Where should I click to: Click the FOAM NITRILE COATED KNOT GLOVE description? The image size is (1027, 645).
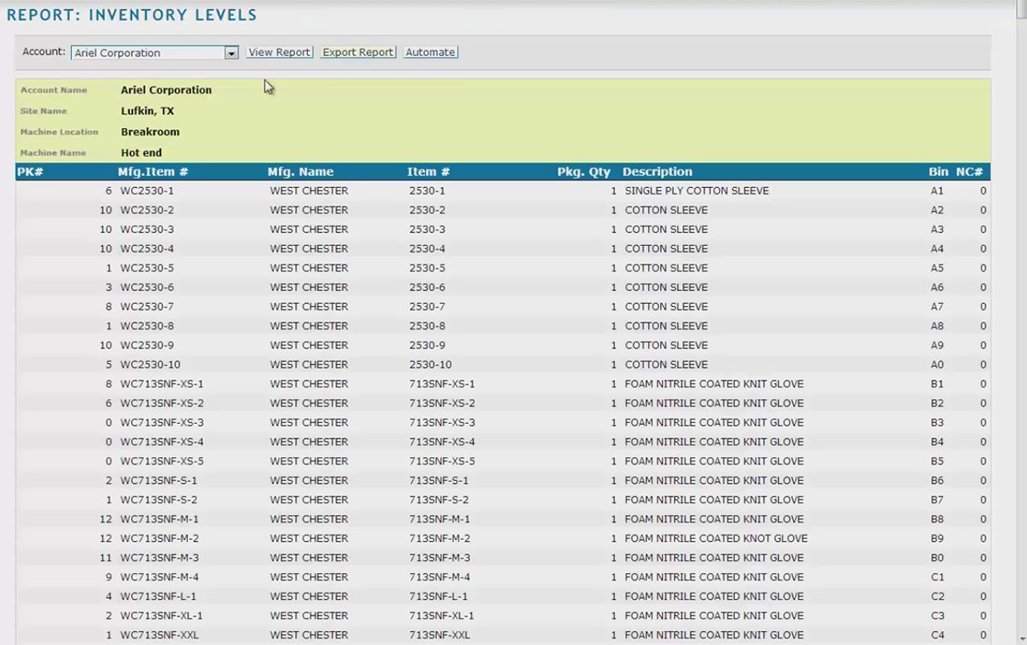716,538
